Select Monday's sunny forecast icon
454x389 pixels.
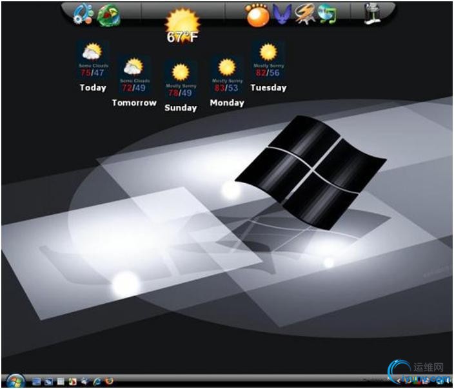tap(227, 67)
